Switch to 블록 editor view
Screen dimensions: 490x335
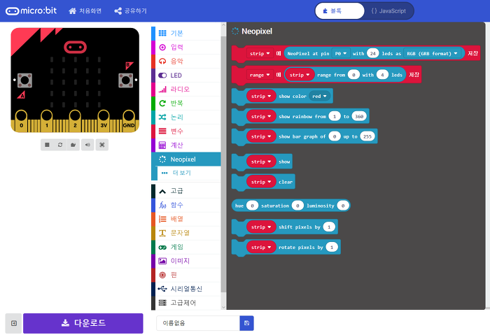pyautogui.click(x=339, y=11)
